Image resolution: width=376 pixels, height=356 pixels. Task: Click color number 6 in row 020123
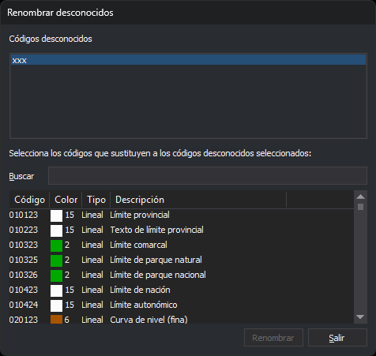click(67, 320)
